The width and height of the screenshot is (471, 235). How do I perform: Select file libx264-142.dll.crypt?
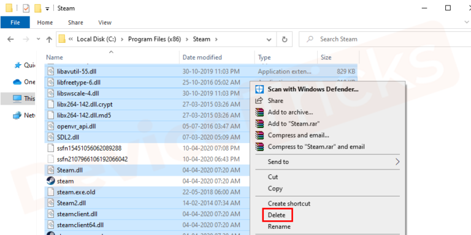[85, 104]
